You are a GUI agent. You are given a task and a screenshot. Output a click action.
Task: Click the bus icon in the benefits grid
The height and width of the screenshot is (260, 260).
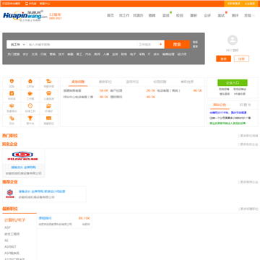click(x=48, y=93)
